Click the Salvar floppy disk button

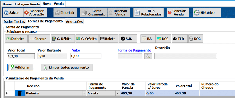tap(13, 13)
